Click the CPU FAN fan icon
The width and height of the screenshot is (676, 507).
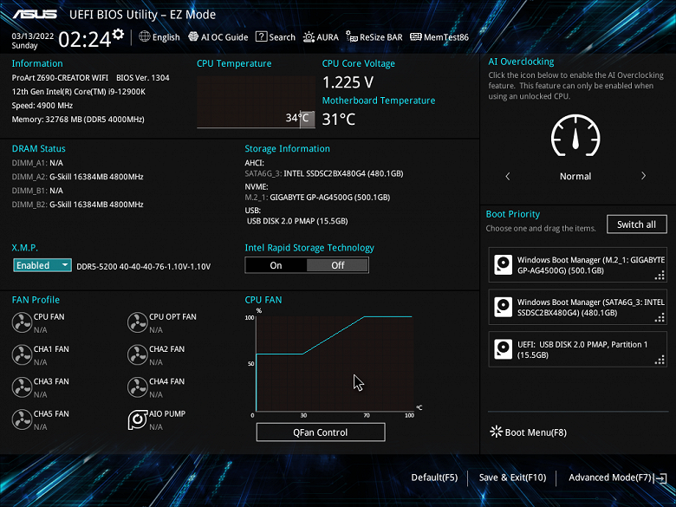(x=22, y=322)
